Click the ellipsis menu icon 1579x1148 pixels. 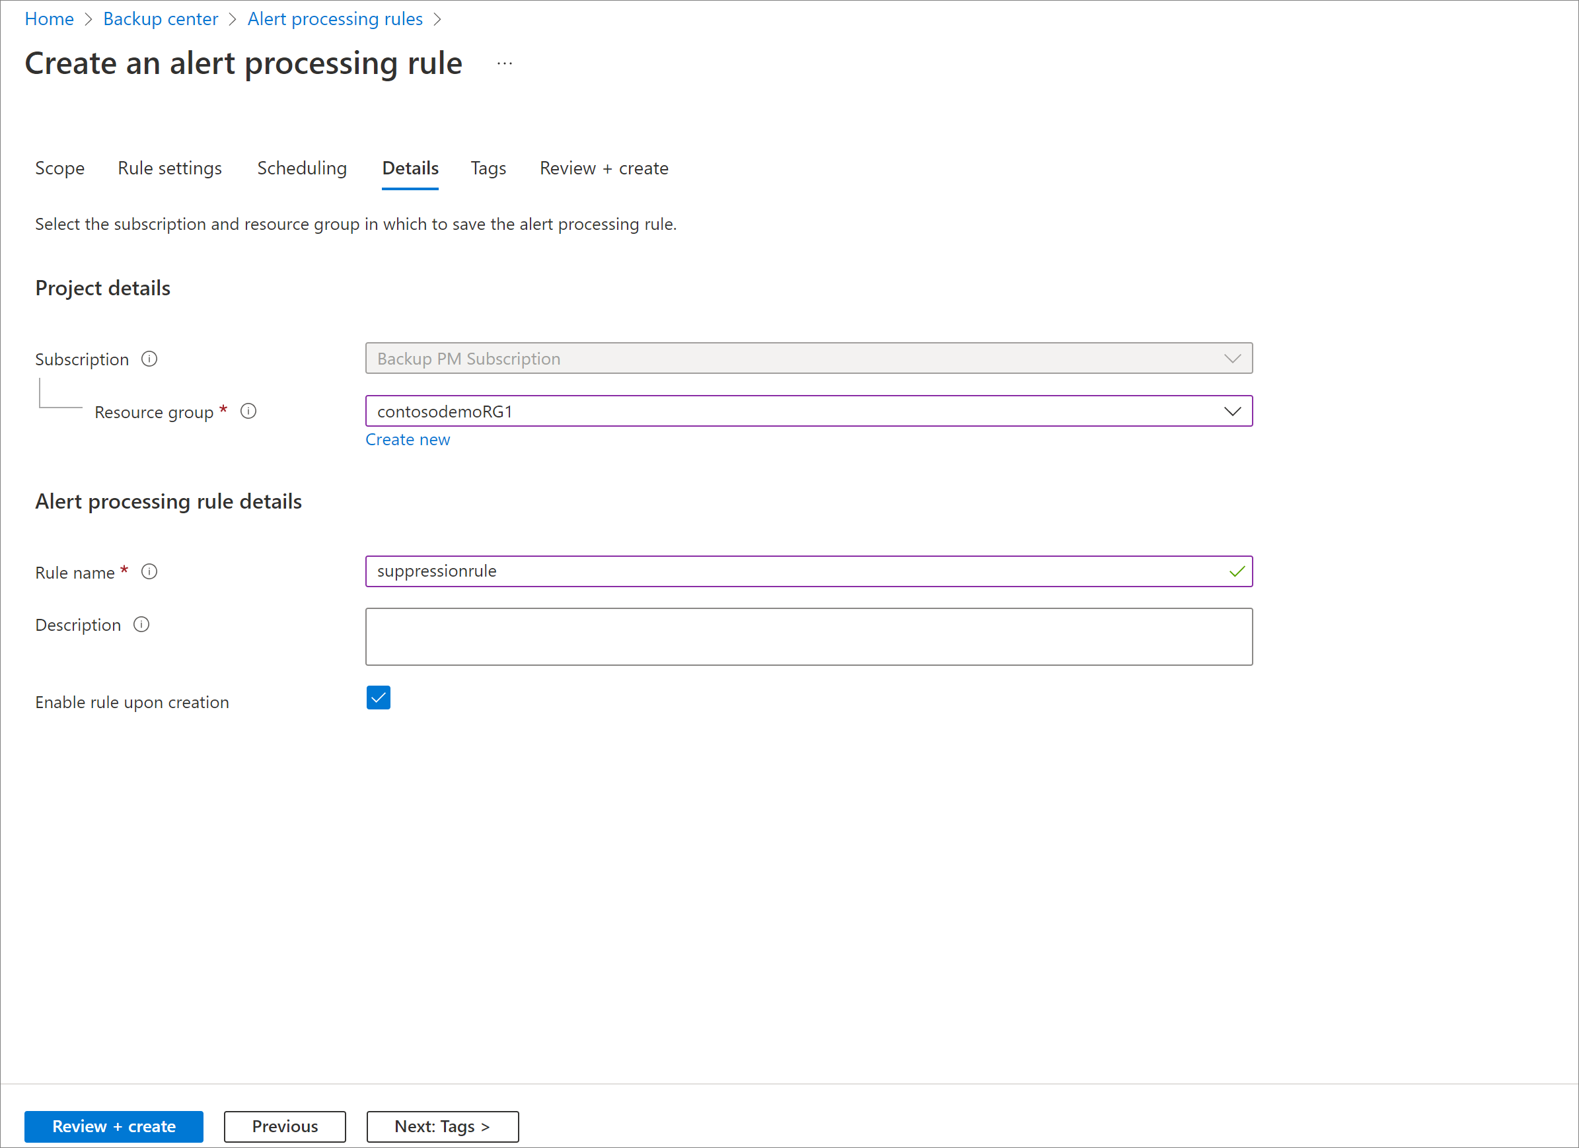pyautogui.click(x=504, y=63)
